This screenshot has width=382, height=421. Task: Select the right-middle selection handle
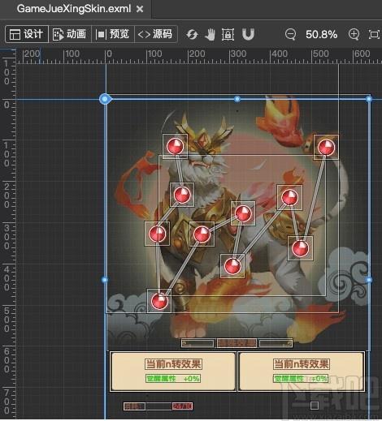coord(369,280)
